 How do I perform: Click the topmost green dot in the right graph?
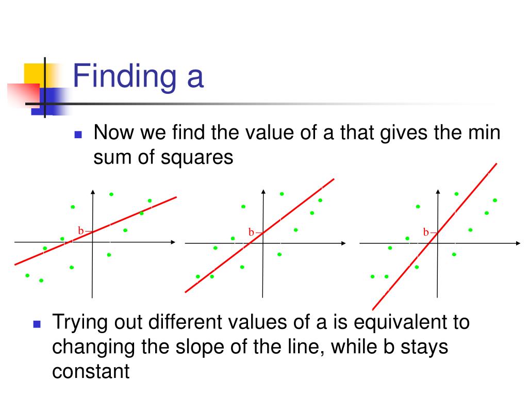point(456,194)
